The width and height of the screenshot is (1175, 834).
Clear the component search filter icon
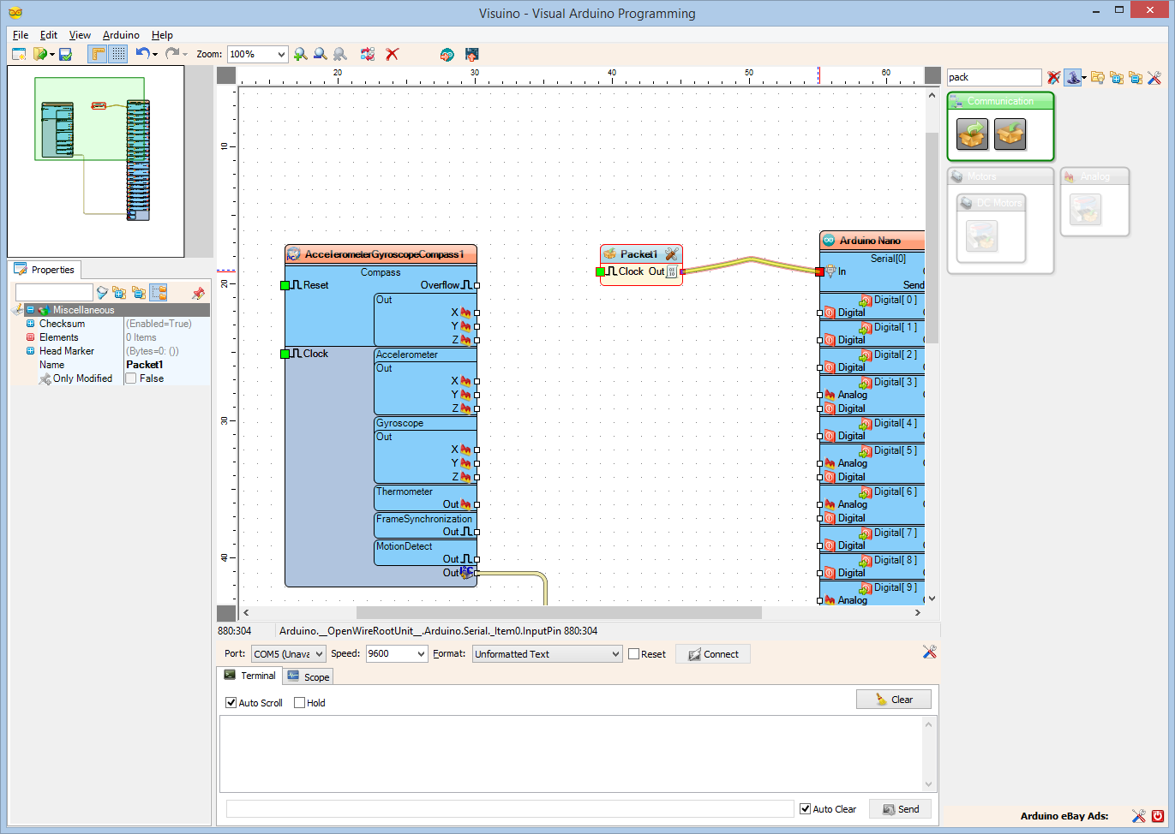(x=1053, y=78)
